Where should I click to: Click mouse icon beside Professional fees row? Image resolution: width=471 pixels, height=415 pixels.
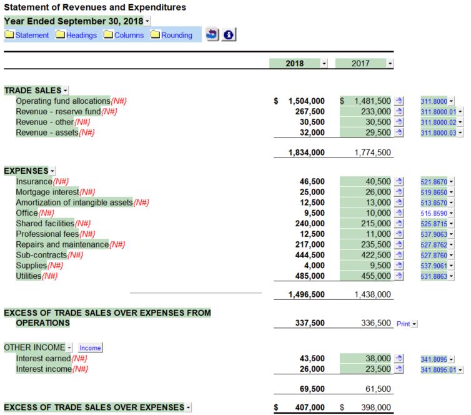click(399, 234)
